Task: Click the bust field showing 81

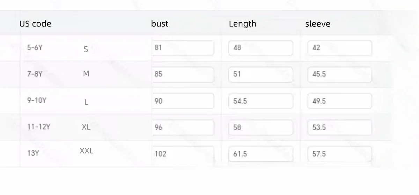Action: point(183,48)
